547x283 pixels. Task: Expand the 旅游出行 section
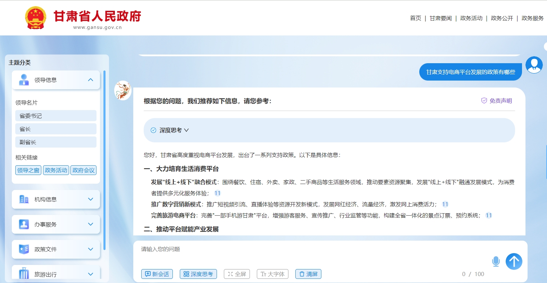pos(91,274)
